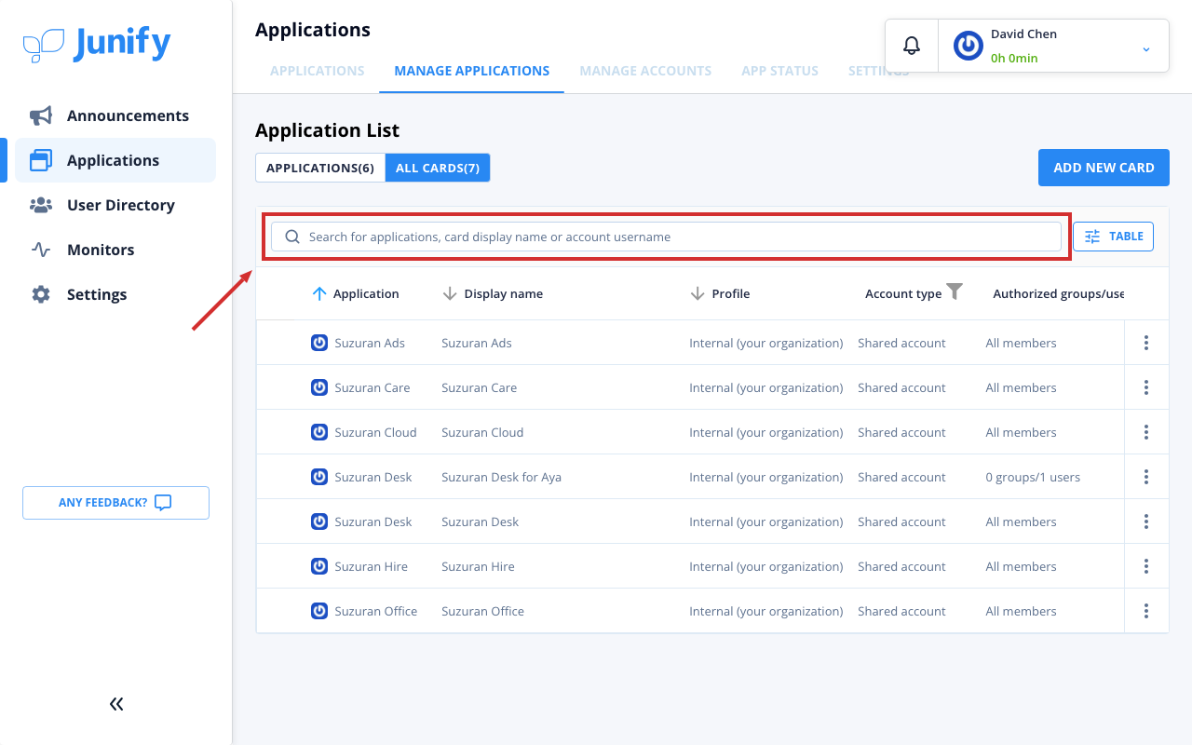Click the 'Suzuran Desk for Aya' display name

click(x=501, y=477)
